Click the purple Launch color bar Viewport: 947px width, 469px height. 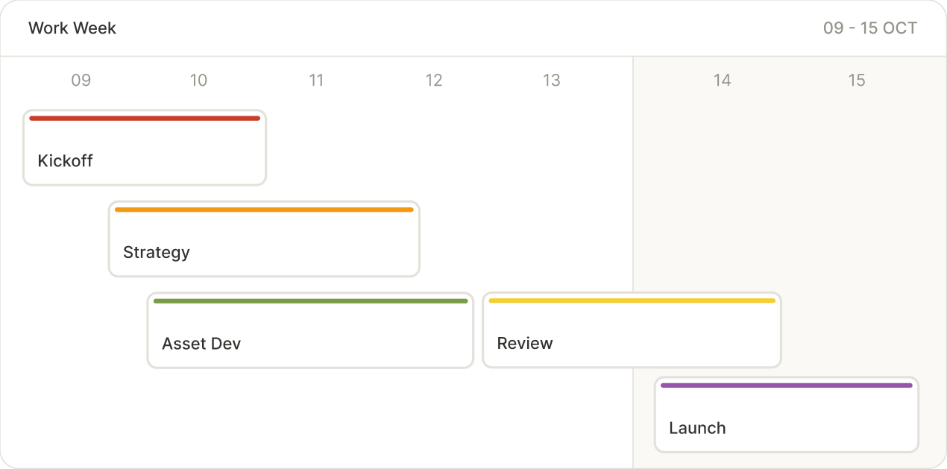click(x=786, y=385)
